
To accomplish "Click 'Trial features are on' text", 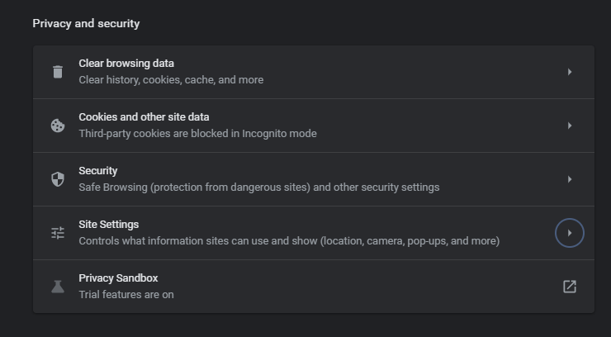I will click(x=126, y=295).
